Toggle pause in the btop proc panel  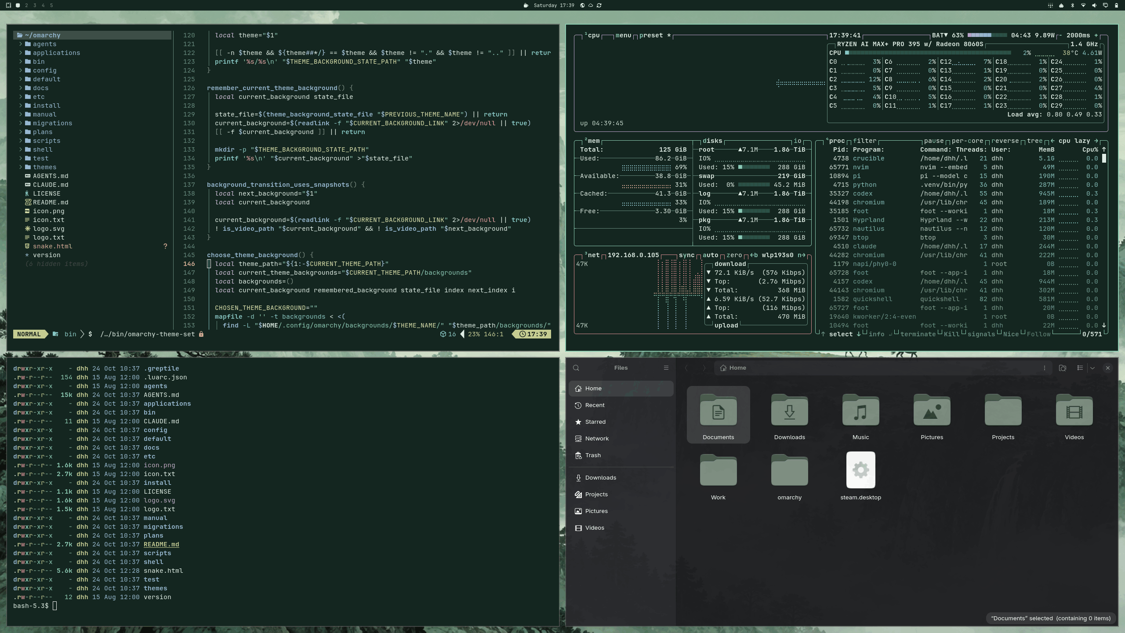click(x=934, y=141)
